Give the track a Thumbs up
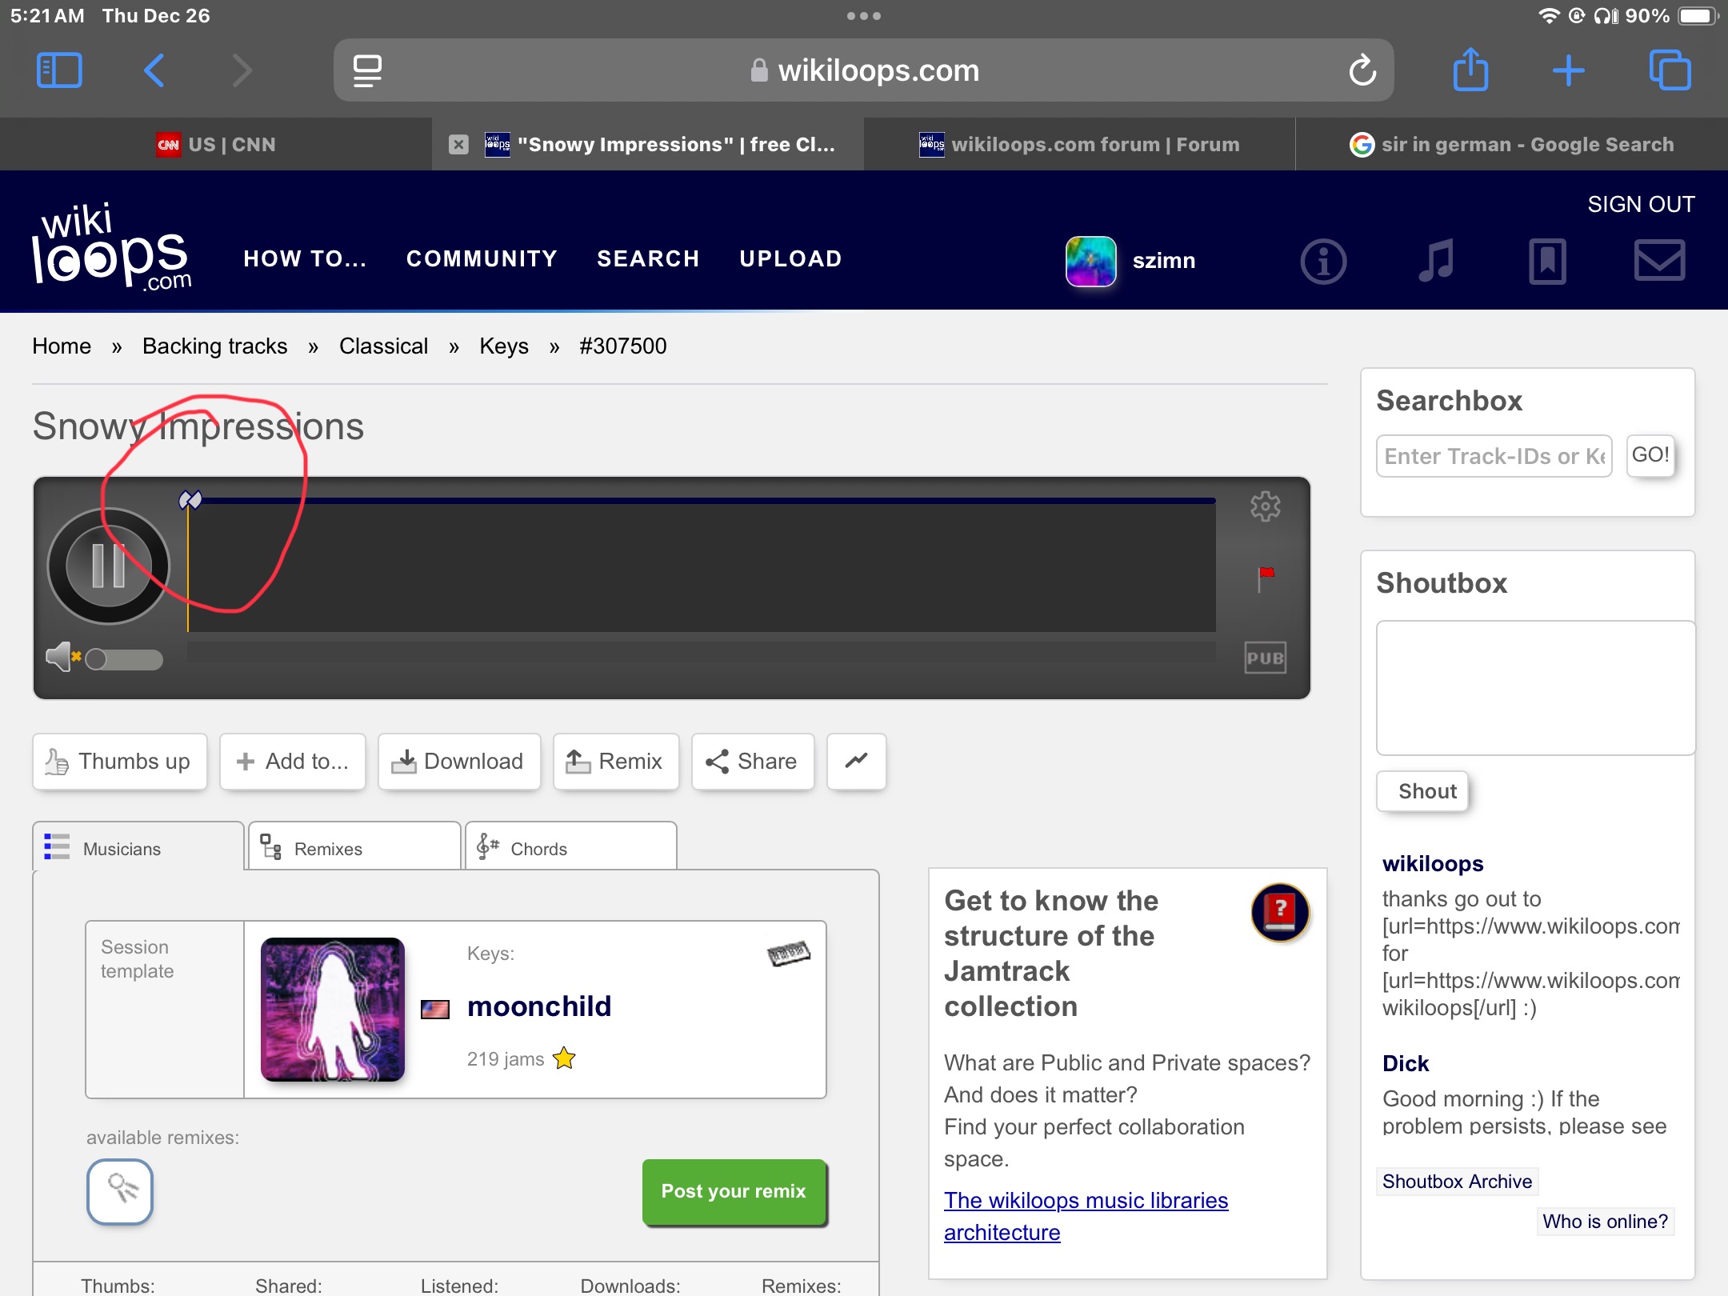Image resolution: width=1728 pixels, height=1296 pixels. click(x=120, y=762)
